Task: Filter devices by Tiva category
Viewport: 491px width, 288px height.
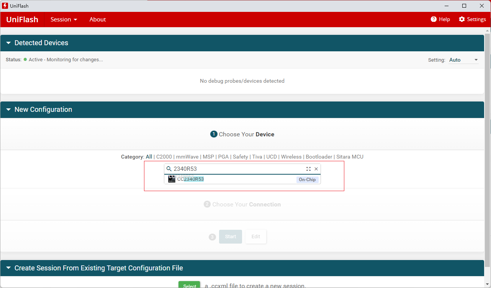Action: [257, 157]
